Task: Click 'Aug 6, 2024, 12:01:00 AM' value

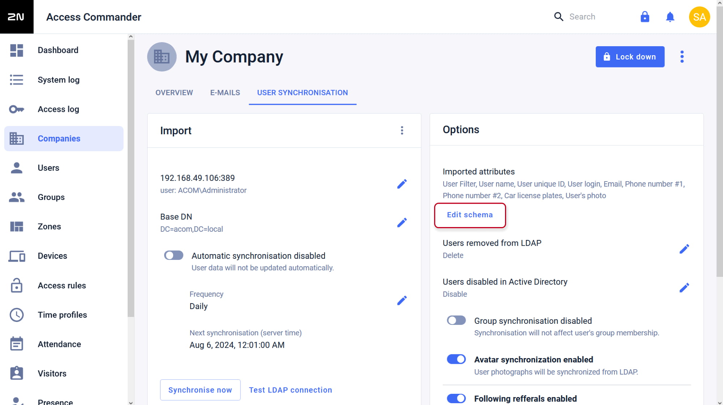Action: tap(237, 345)
